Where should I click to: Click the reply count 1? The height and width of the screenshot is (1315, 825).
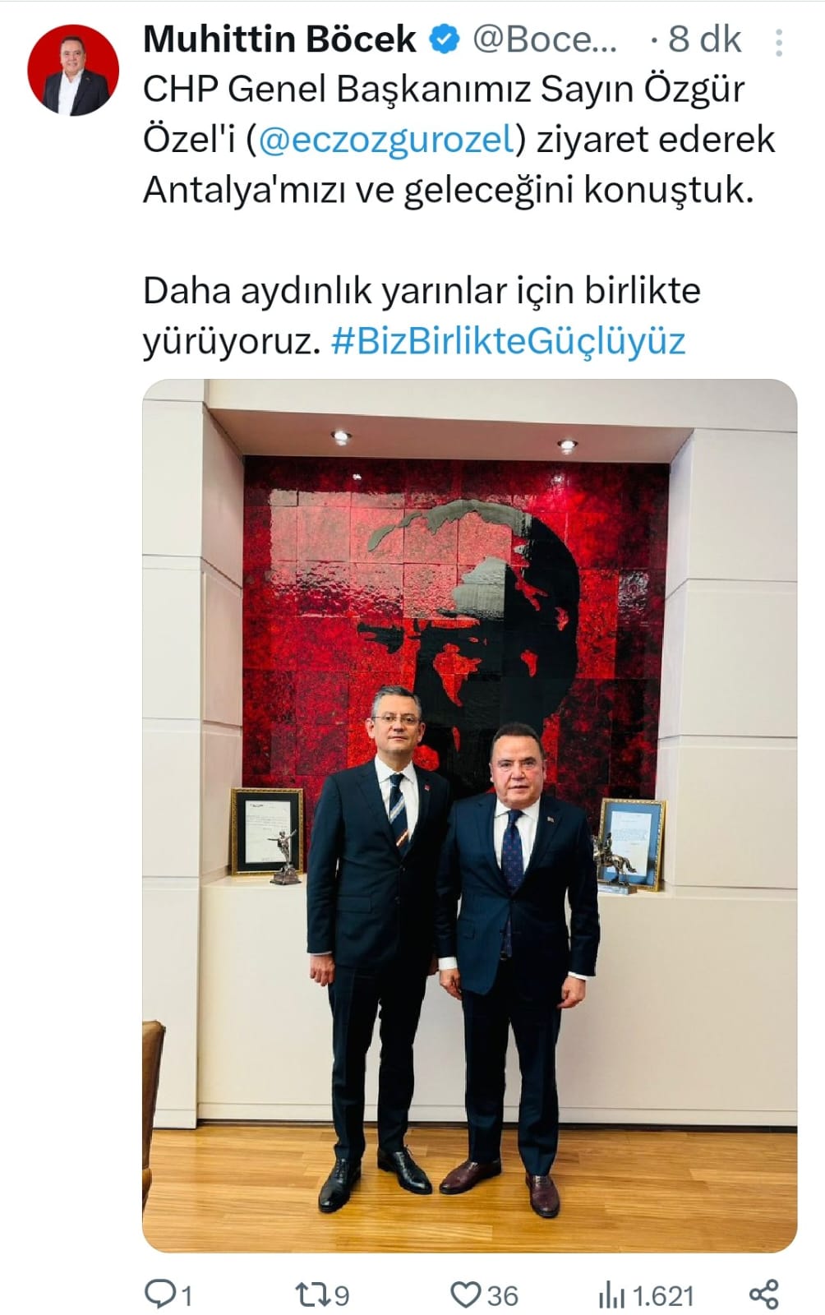click(187, 1297)
